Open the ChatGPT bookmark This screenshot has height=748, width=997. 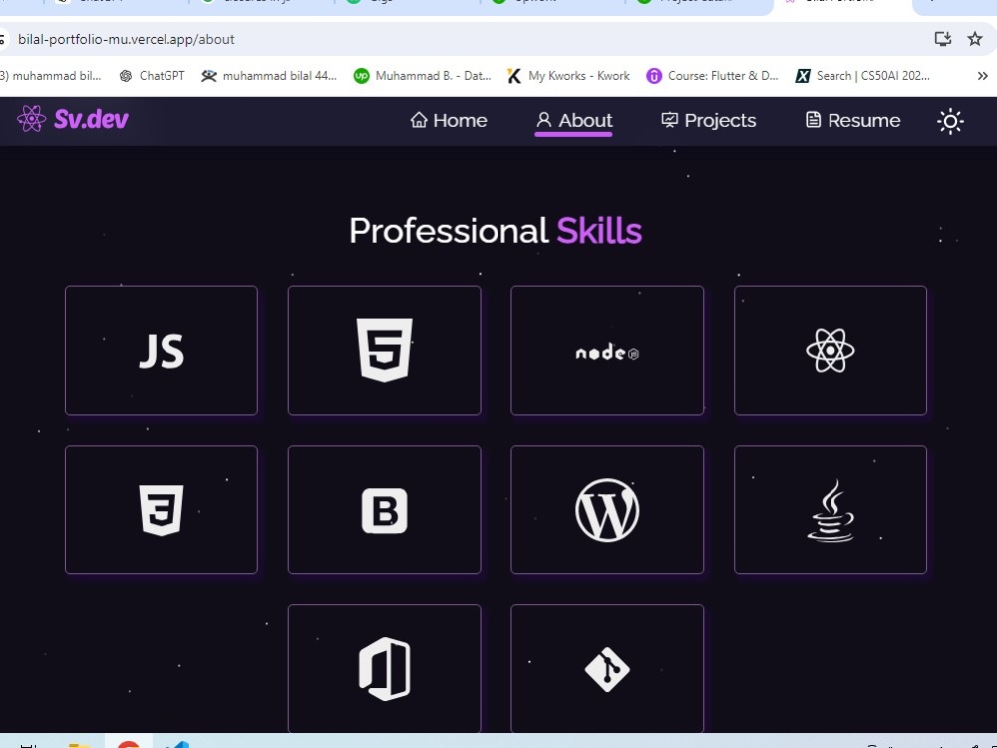tap(152, 76)
